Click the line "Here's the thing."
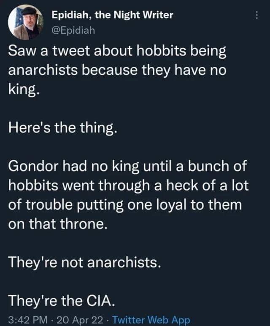The image size is (270, 326). pyautogui.click(x=63, y=127)
